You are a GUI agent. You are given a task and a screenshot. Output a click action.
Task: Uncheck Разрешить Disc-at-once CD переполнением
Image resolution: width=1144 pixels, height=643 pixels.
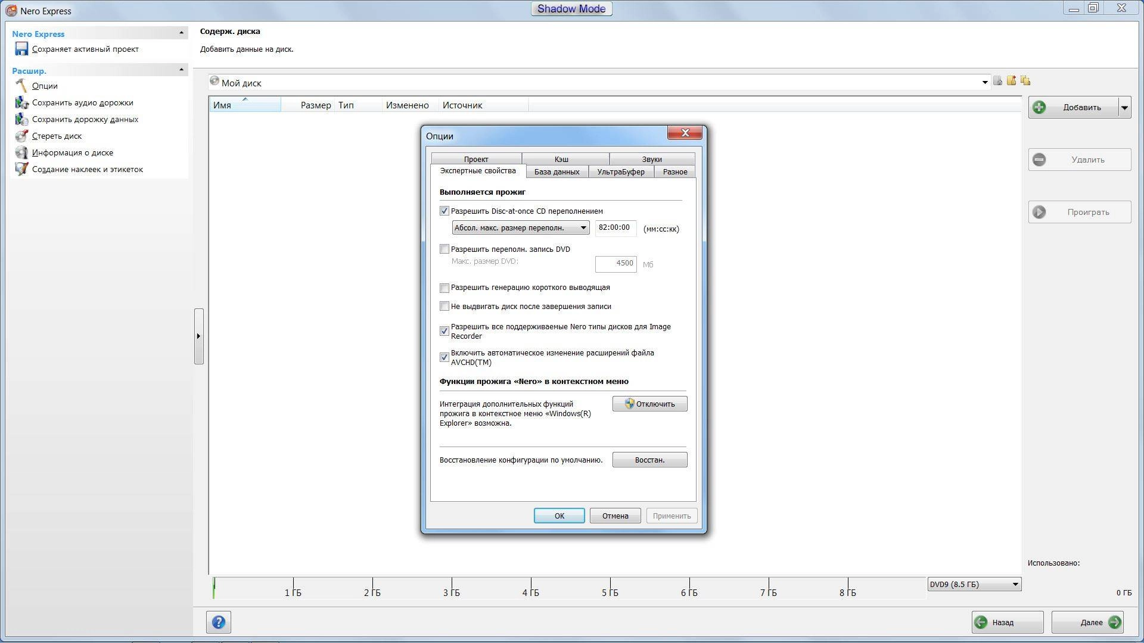click(x=444, y=211)
